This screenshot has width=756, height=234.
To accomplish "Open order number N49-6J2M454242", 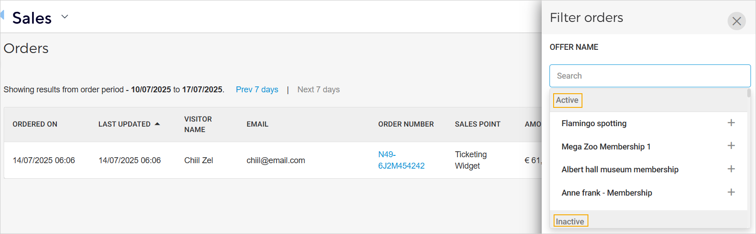I will [401, 160].
